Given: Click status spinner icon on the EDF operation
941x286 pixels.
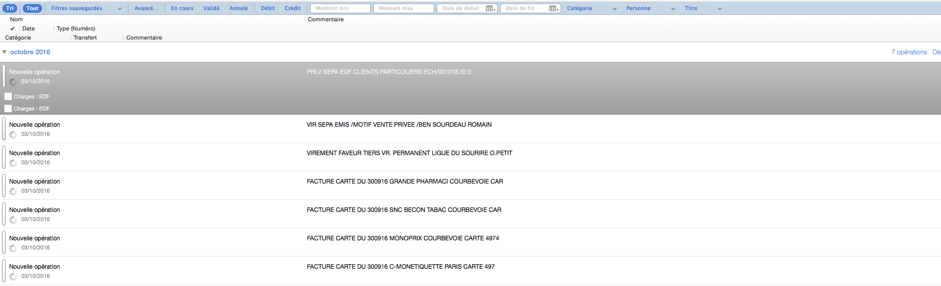Looking at the screenshot, I should tap(13, 82).
